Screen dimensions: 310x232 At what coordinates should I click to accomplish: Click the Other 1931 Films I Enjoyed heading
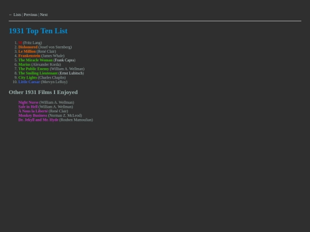[x=43, y=92]
